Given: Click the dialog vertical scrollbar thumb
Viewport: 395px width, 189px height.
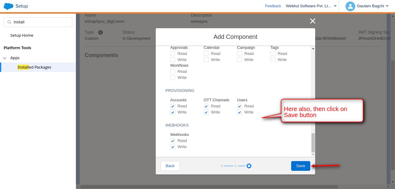Looking at the screenshot, I should 313,143.
